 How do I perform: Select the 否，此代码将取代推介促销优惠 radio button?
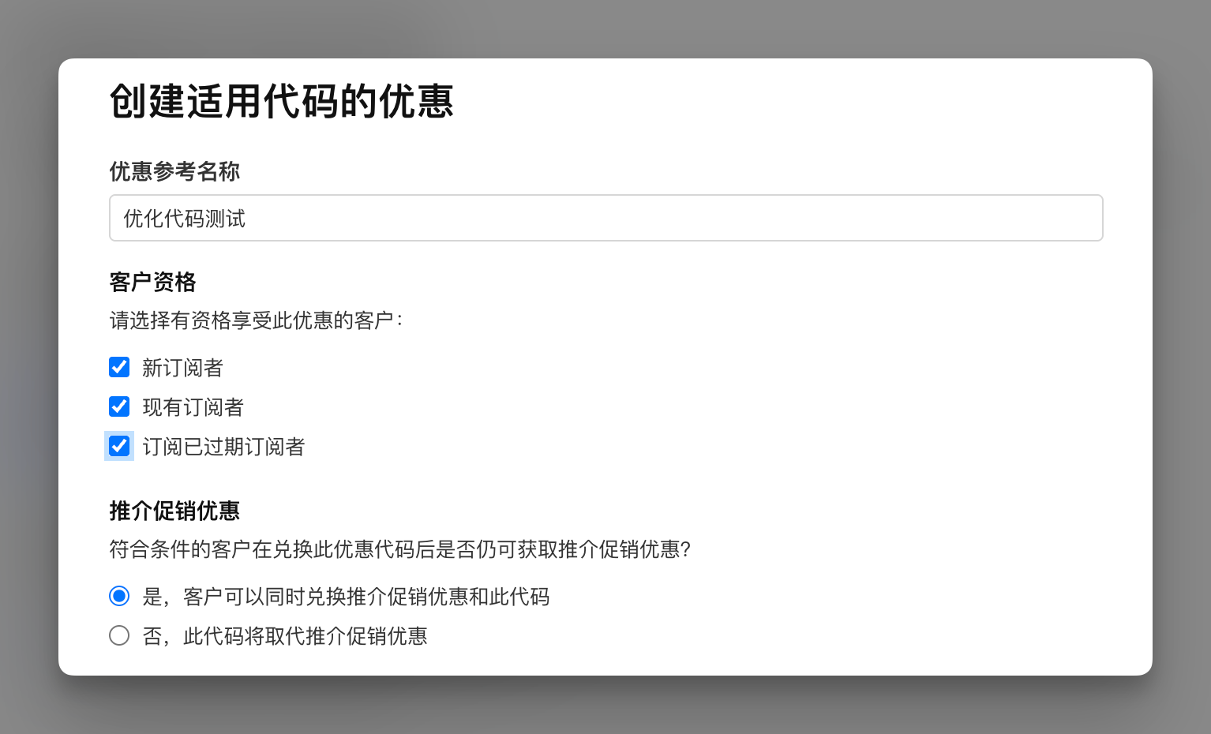click(x=119, y=635)
